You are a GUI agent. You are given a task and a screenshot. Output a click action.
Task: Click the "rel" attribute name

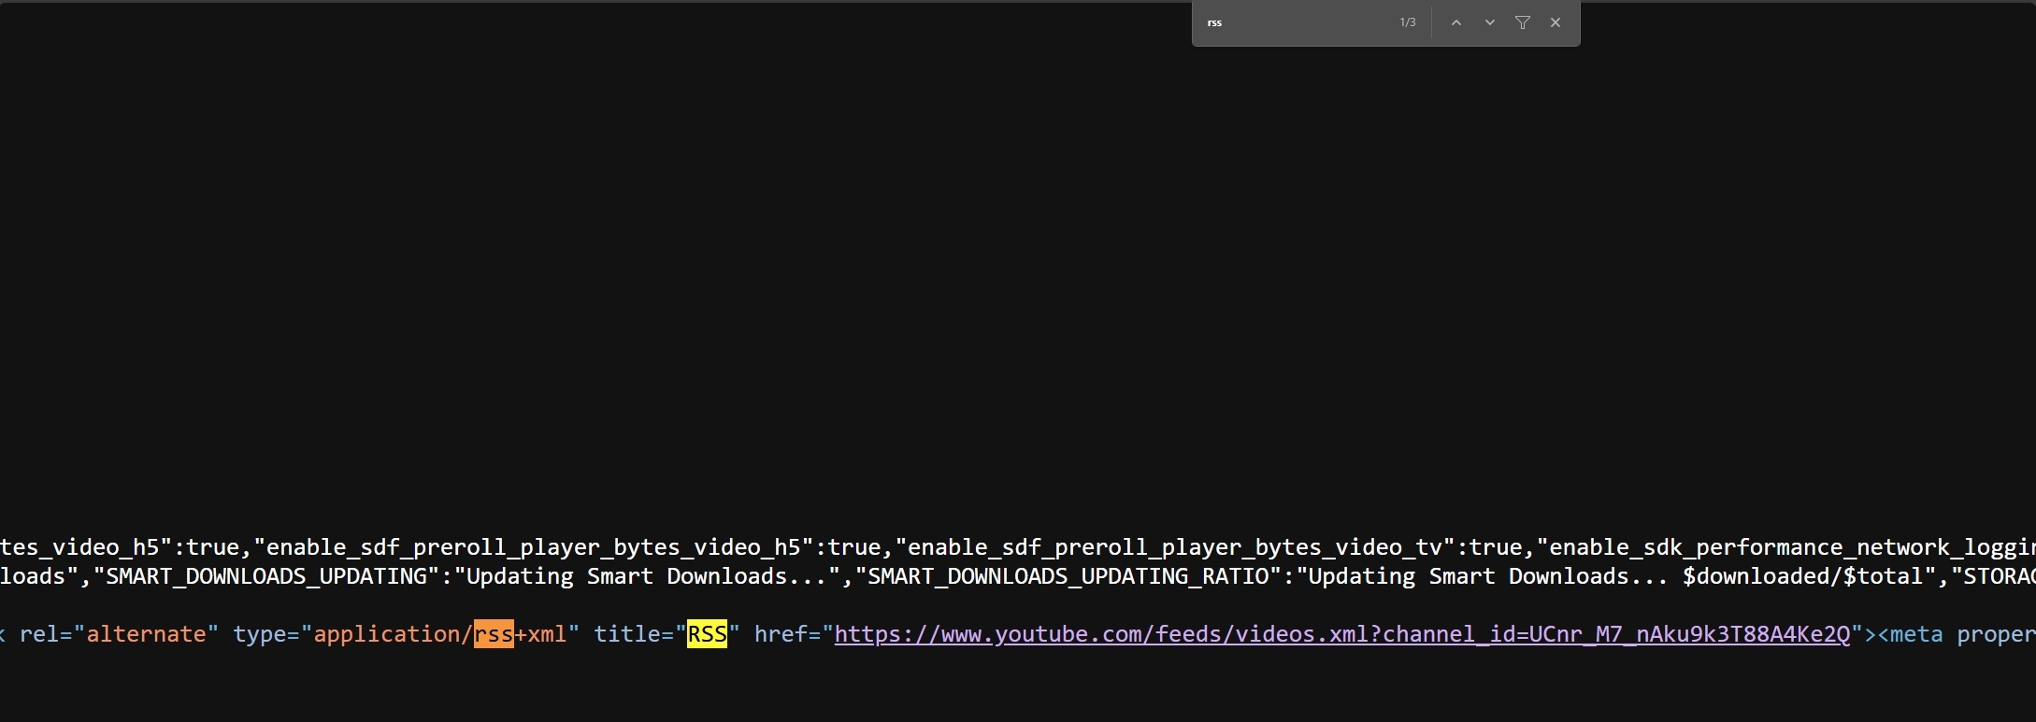(39, 634)
